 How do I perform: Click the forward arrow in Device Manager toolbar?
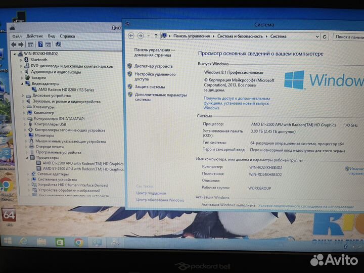(21, 44)
